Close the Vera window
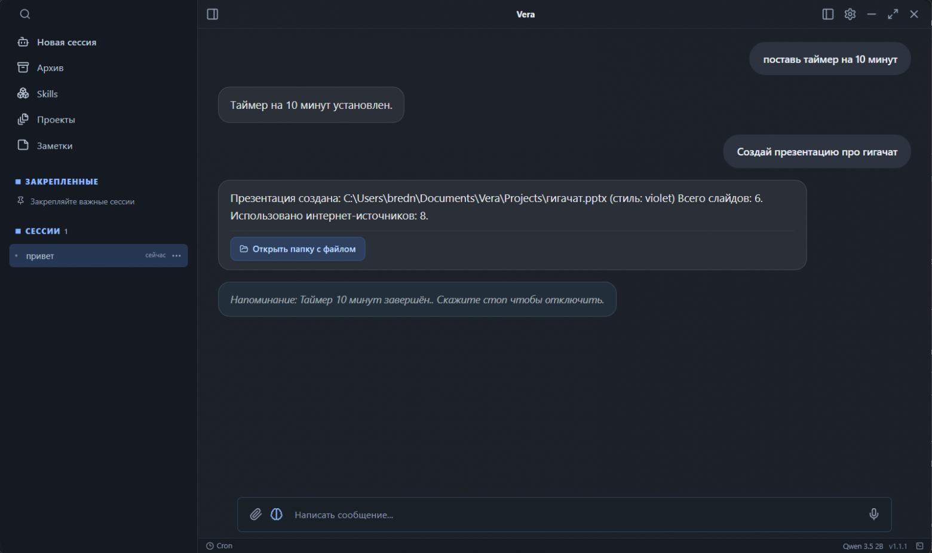This screenshot has width=932, height=553. coord(914,14)
